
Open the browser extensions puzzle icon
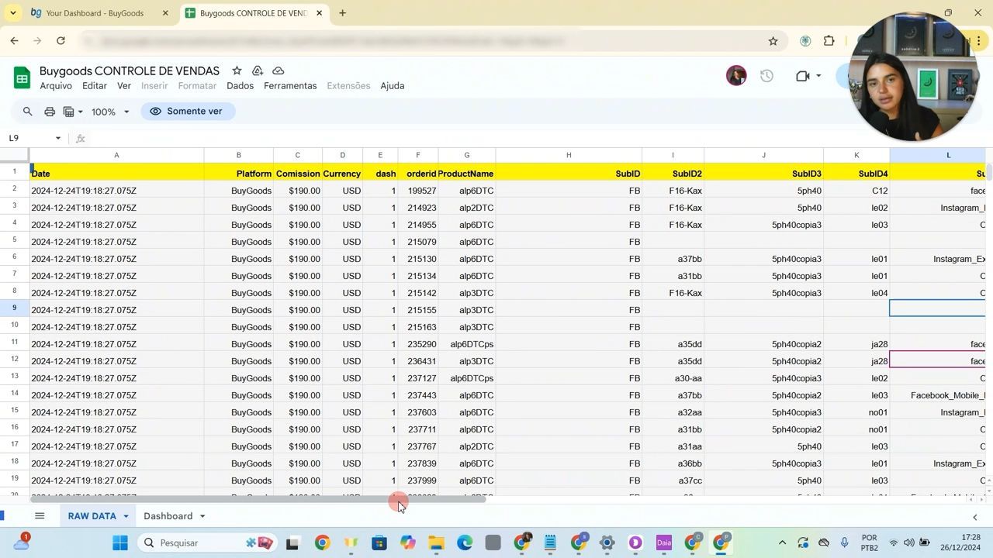(829, 41)
